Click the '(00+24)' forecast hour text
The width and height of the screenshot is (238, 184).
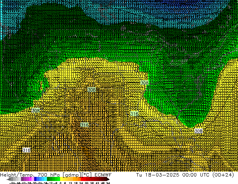pyautogui.click(x=223, y=175)
